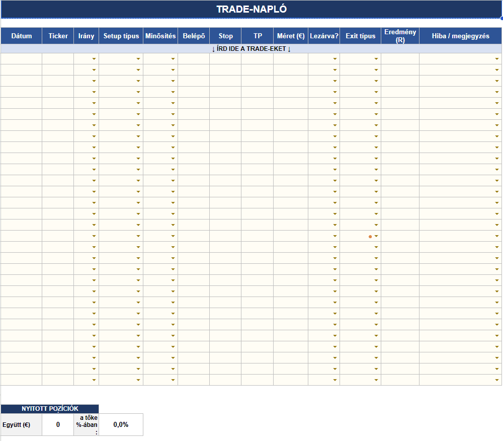This screenshot has width=503, height=441.
Task: Open Hiba / megjegyzés dropdown in last entry row
Action: (x=497, y=380)
